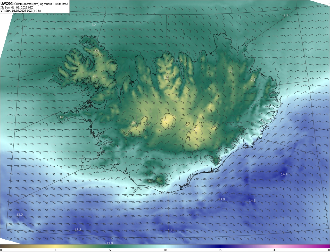Image resolution: width=330 pixels, height=252 pixels.
Task: Click the 5 tick on the color scale
Action: pos(110,250)
